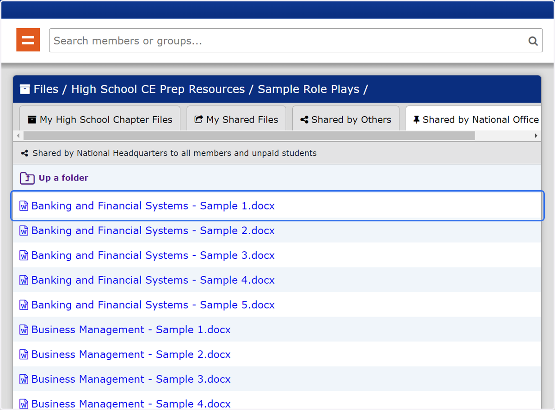
Task: Click the share nodes icon on Shared by Others tab
Action: [304, 120]
